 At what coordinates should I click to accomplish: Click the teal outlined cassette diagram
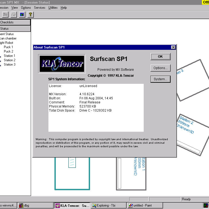[x=72, y=174]
